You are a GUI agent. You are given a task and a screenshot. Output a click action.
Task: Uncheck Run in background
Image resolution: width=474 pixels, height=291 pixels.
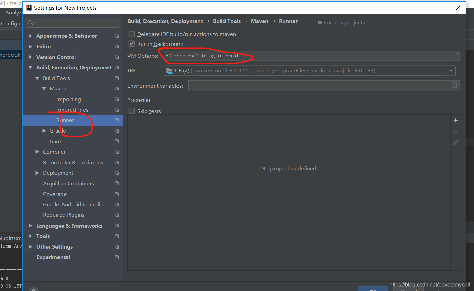(132, 44)
